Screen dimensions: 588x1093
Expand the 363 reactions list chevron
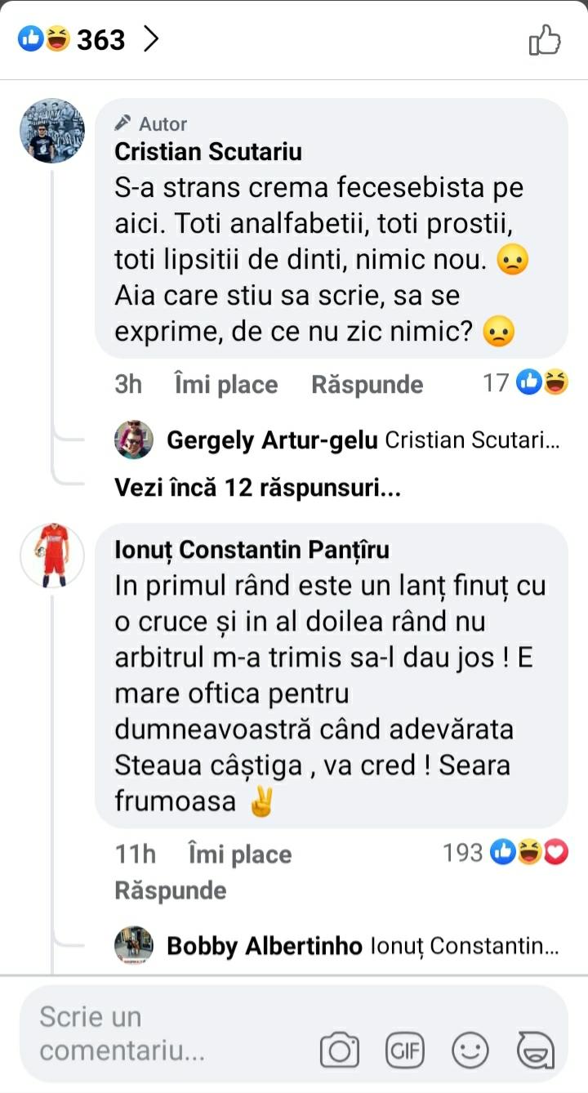tap(150, 39)
